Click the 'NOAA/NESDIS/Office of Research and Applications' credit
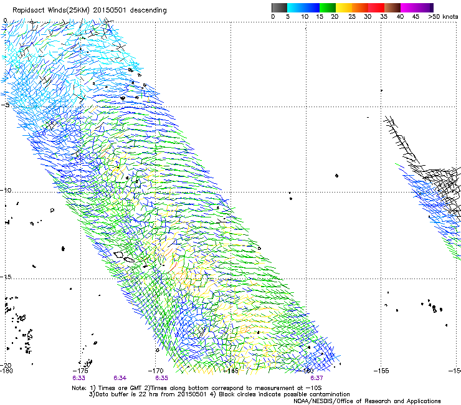This screenshot has width=461, height=405. coord(367,401)
